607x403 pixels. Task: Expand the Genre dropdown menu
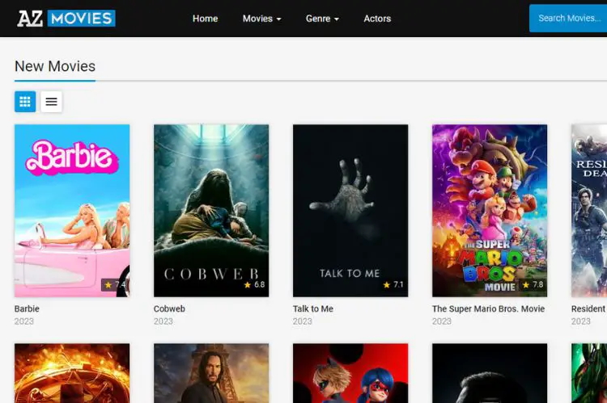[x=322, y=19]
